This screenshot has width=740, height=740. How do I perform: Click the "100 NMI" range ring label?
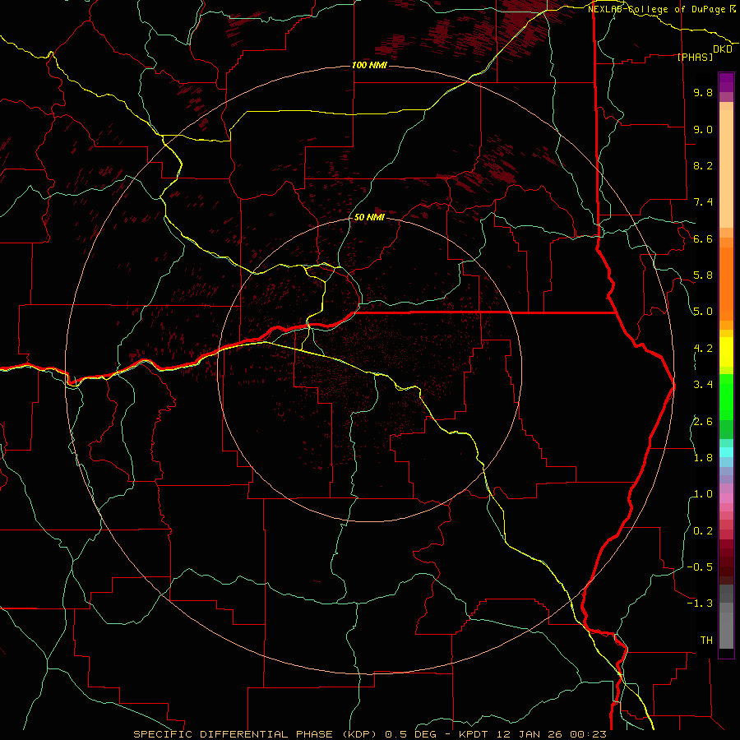pos(369,65)
